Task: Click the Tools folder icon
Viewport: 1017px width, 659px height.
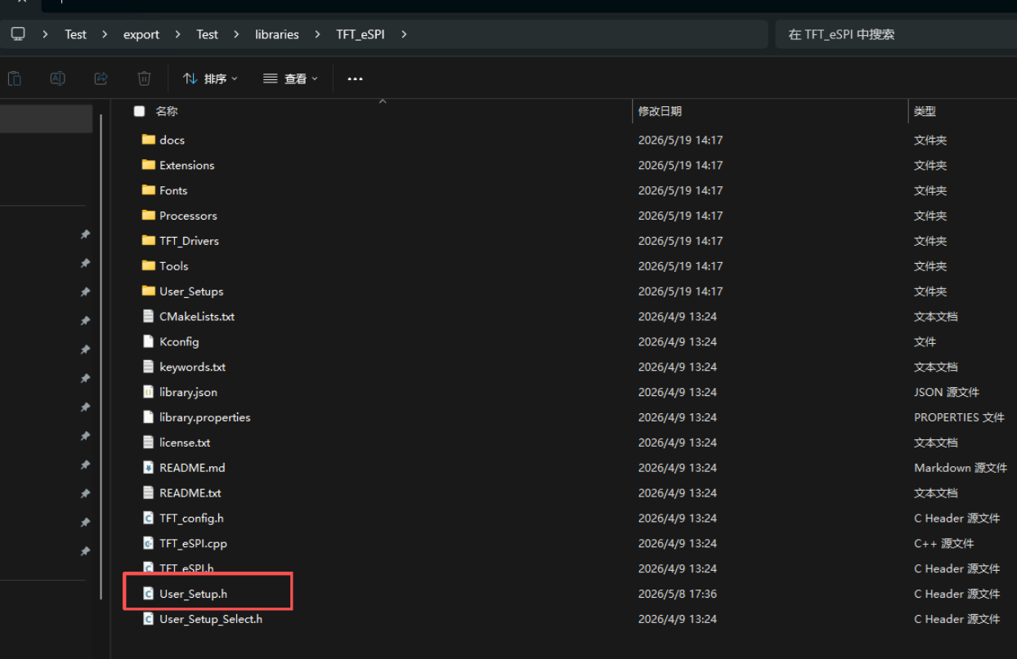Action: [x=148, y=266]
